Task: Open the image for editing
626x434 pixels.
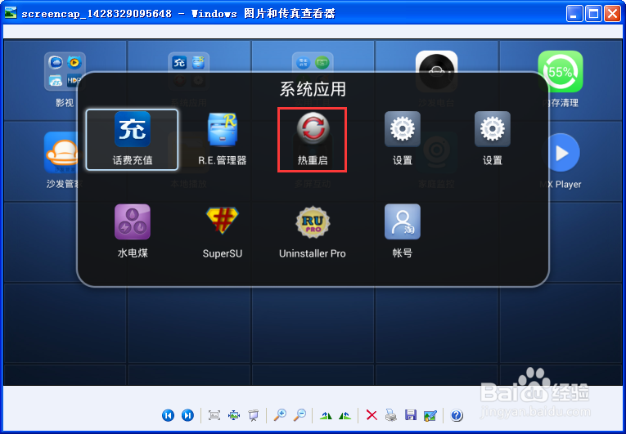Action: 430,415
